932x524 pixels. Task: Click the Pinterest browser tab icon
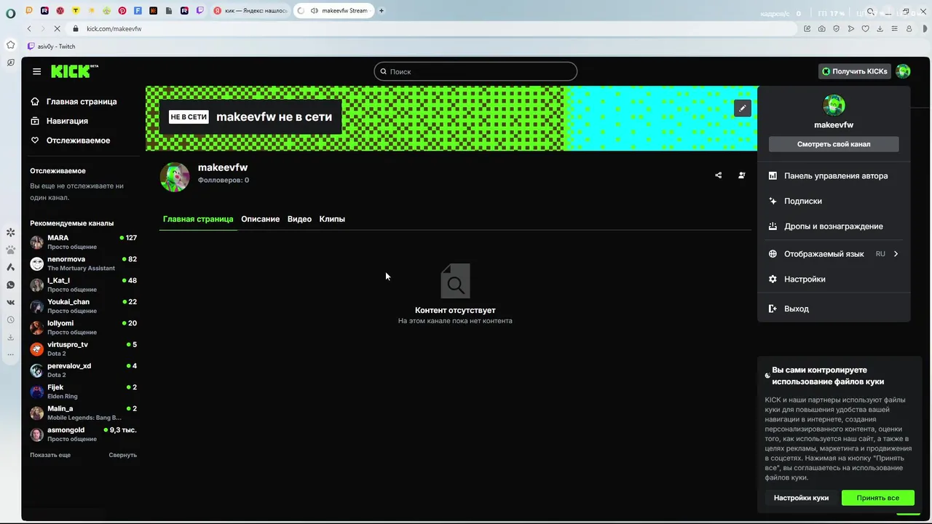pyautogui.click(x=122, y=11)
